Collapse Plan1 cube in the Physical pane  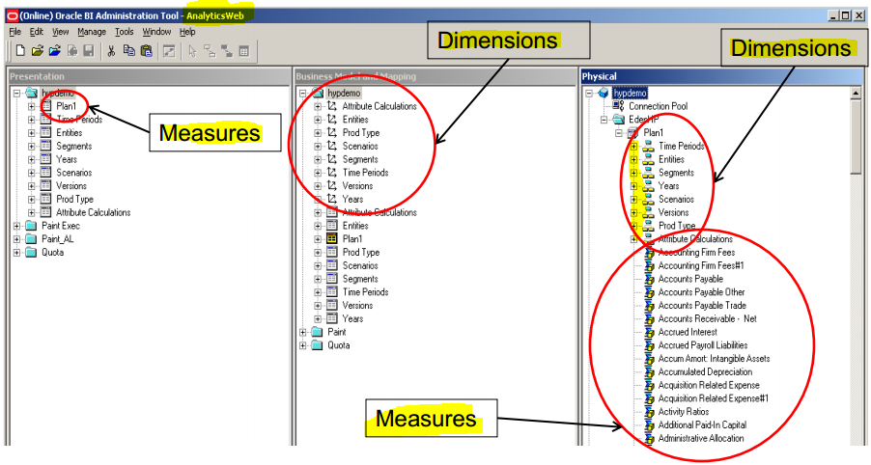pyautogui.click(x=619, y=133)
